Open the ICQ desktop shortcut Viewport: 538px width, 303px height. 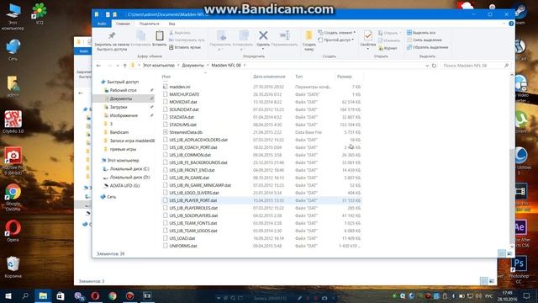(x=40, y=13)
